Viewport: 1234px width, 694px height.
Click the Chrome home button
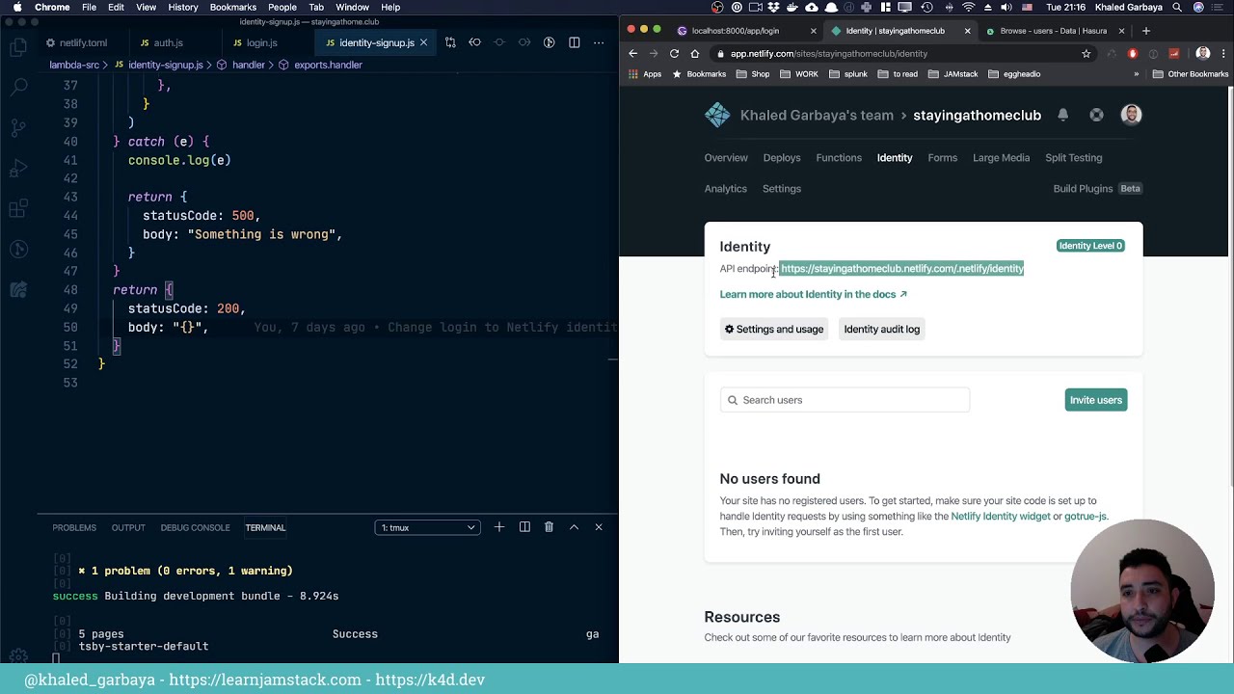(695, 54)
